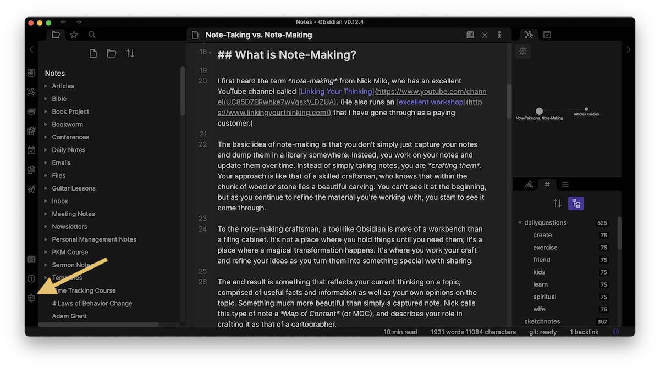Click the 1931 words 11084 characters text
This screenshot has height=369, width=660.
coord(473,332)
